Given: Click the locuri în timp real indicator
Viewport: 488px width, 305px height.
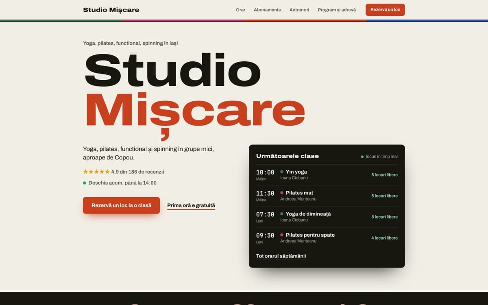Looking at the screenshot, I should (379, 157).
